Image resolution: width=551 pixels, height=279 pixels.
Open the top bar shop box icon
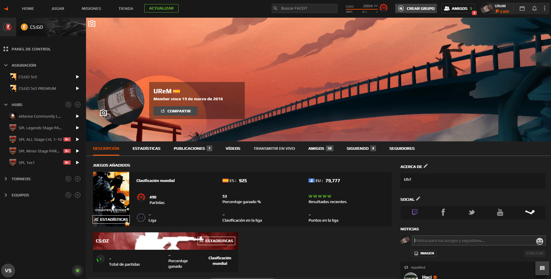pyautogui.click(x=522, y=8)
